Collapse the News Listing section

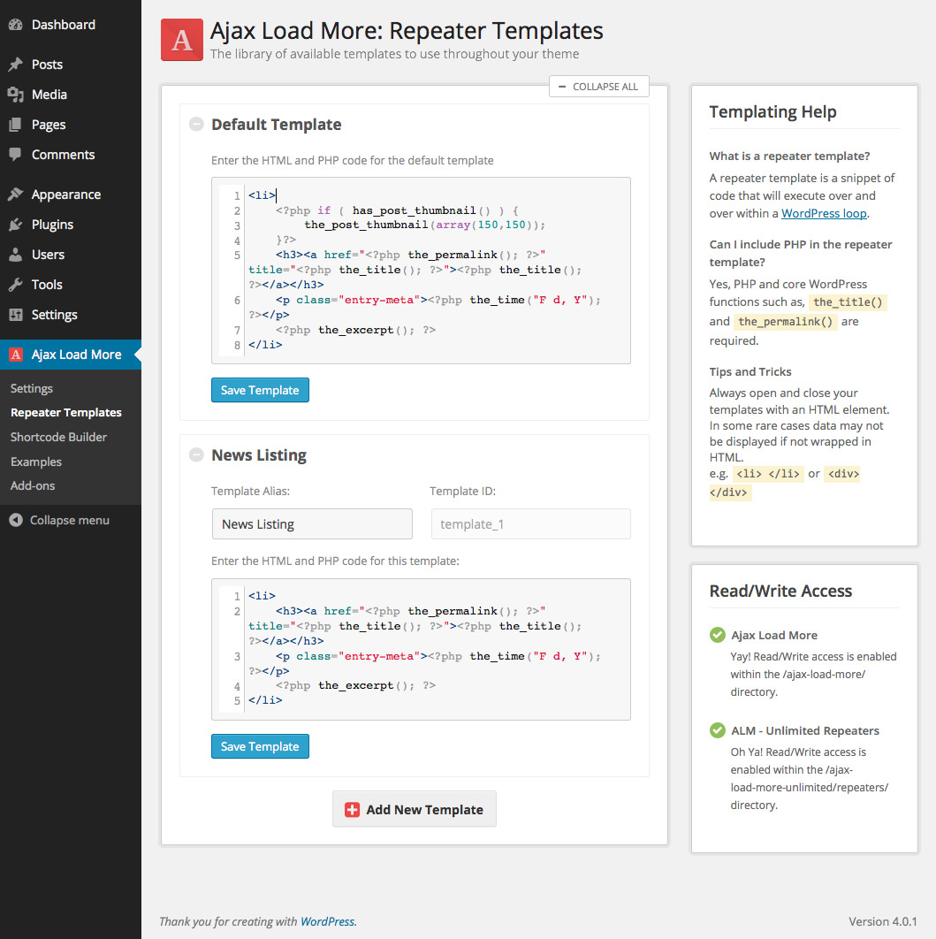pos(196,455)
